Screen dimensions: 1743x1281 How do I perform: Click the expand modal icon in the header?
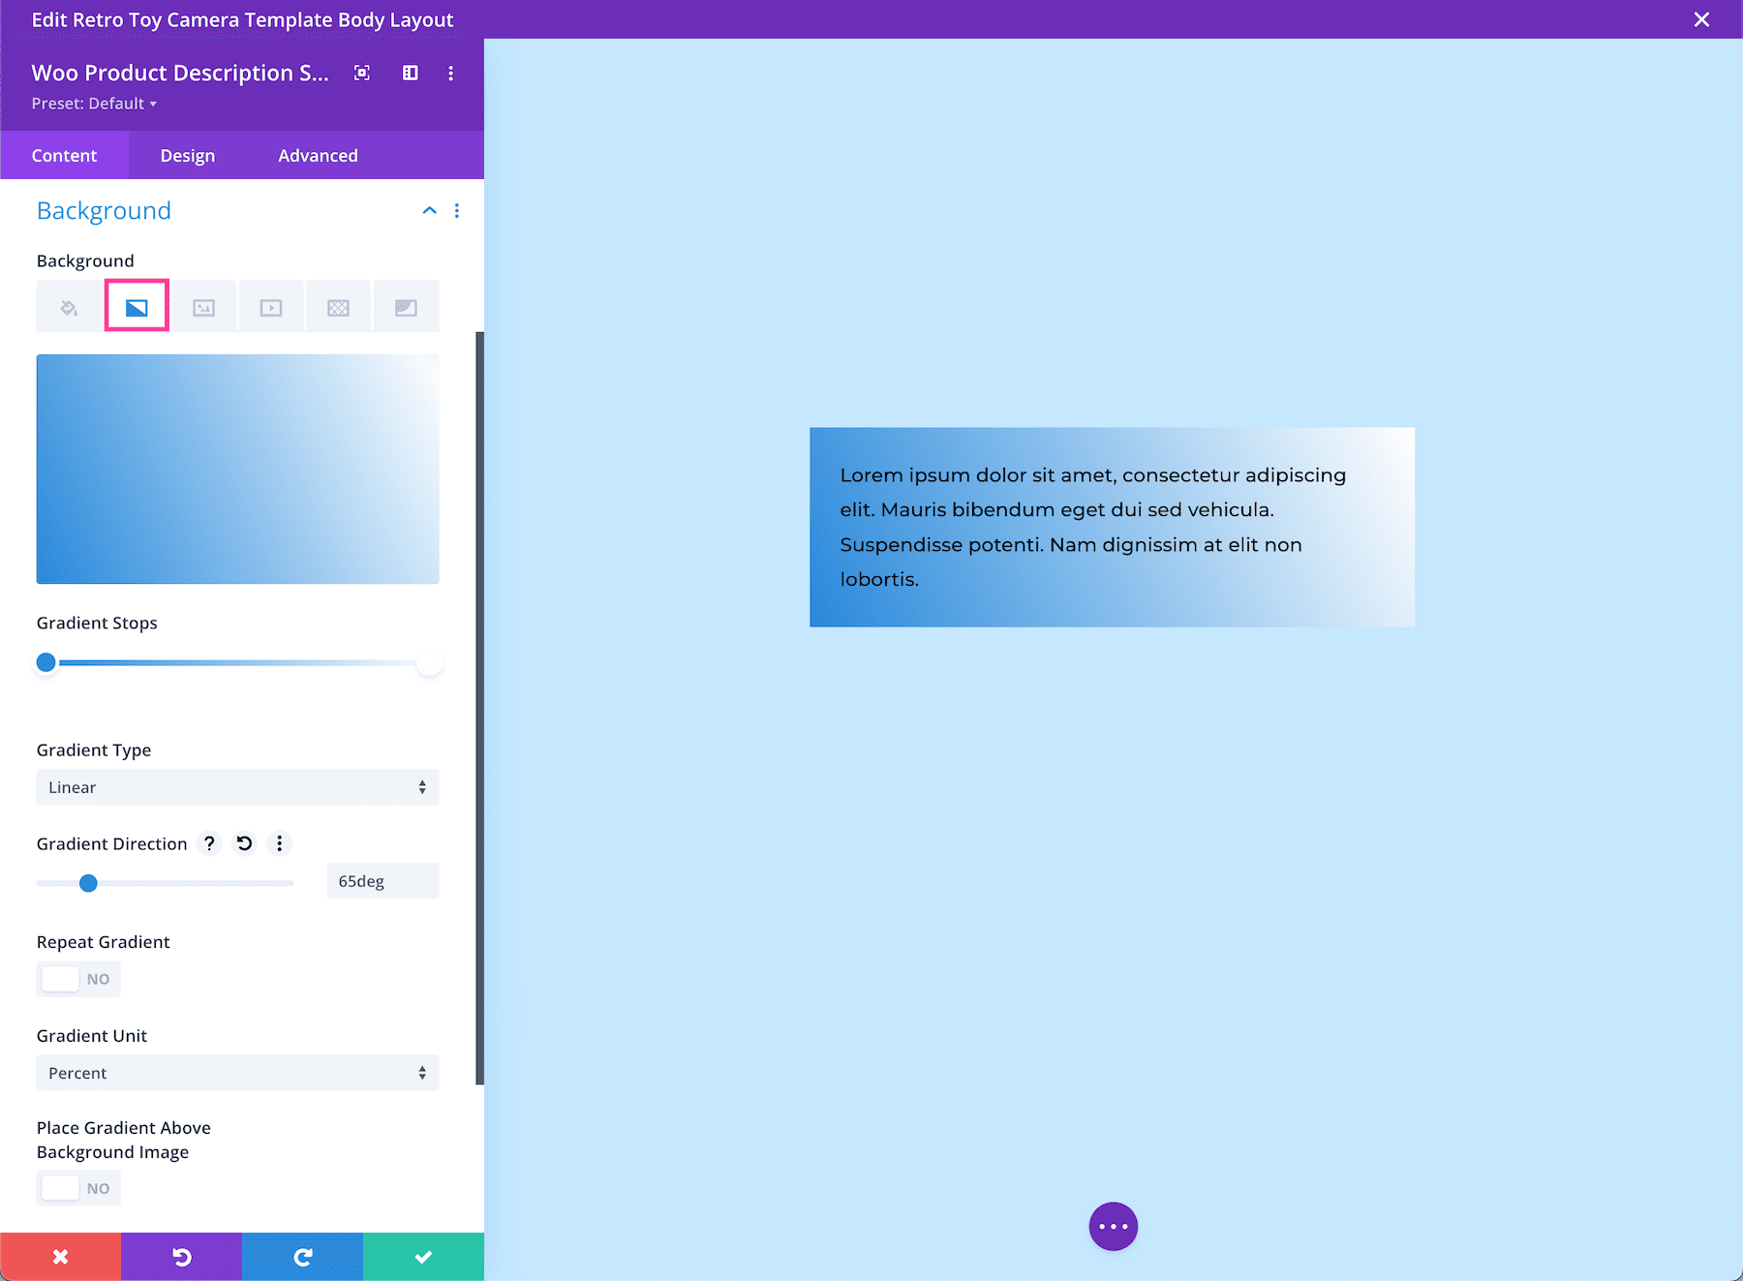(361, 73)
